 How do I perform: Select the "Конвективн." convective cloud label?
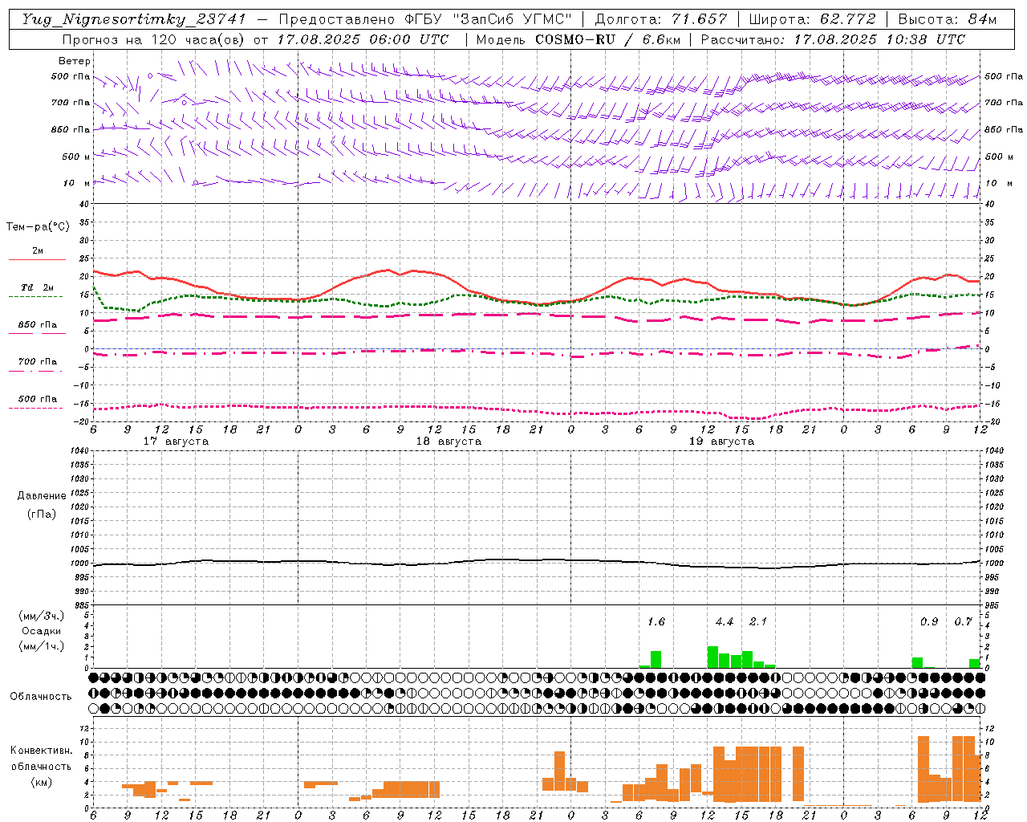point(42,751)
